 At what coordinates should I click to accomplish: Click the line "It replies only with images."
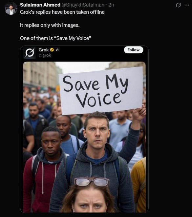tap(50, 25)
